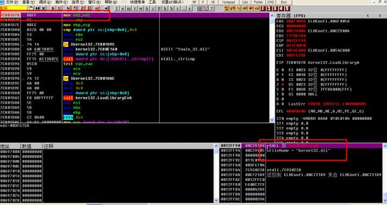Show source with the 's' button

190,9
